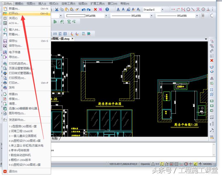Select 保存为(A) in the File menu
222x176 pixels.
click(15, 46)
